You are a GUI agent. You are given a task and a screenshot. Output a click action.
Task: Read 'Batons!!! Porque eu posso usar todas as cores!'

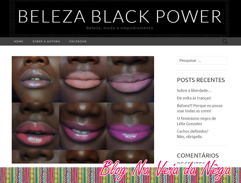[x=200, y=108]
